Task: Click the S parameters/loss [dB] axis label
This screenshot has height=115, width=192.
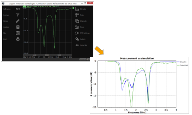Action: 91,84
